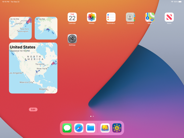Open the sun weather app in the dock

pos(117,128)
